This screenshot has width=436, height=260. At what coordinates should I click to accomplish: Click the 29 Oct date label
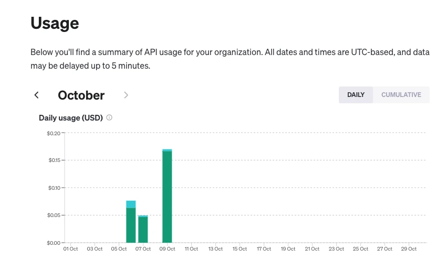[x=409, y=249]
